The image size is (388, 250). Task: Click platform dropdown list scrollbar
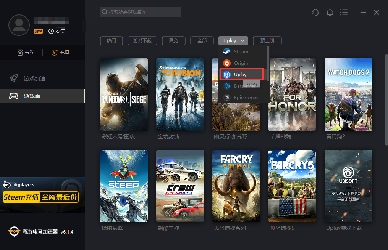(x=268, y=63)
